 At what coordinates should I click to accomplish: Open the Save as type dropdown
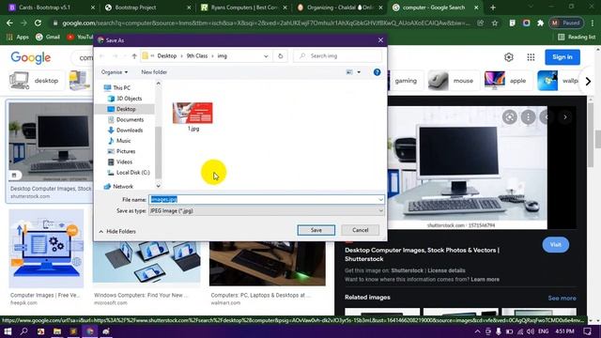266,210
